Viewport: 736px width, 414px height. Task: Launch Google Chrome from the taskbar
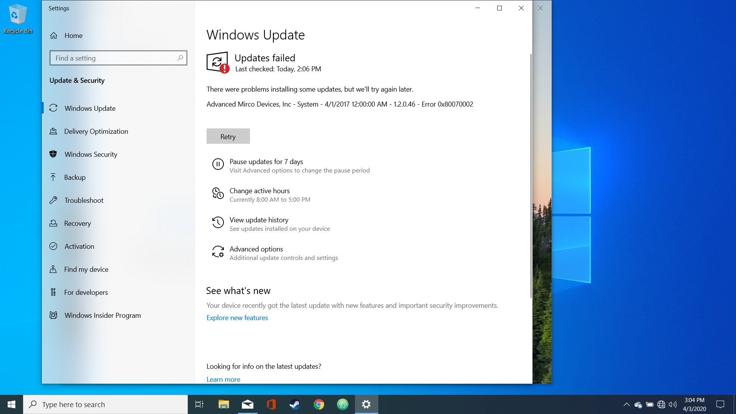[x=319, y=404]
